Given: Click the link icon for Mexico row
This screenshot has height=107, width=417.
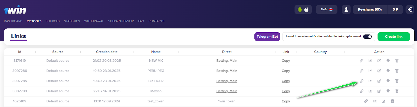Looking at the screenshot, I should click(x=361, y=91).
